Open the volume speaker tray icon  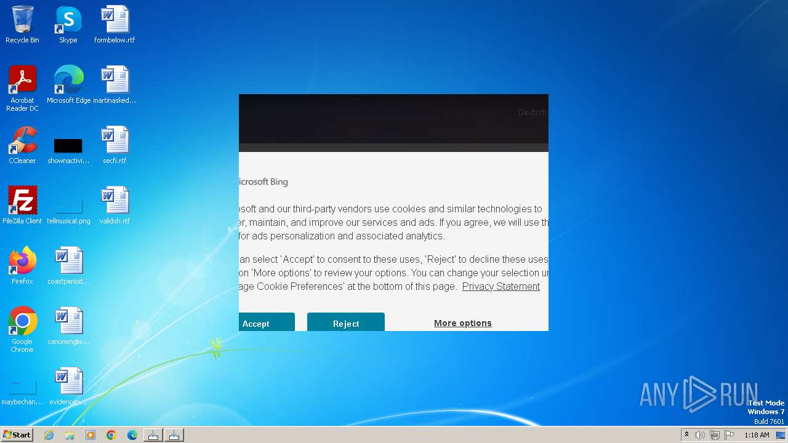coord(700,435)
